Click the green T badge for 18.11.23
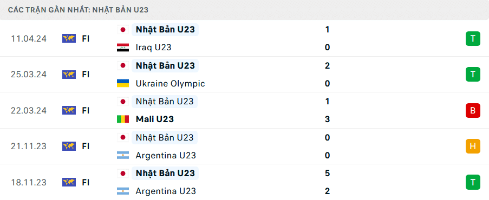Screen dimensions: 489x200 [x=473, y=182]
